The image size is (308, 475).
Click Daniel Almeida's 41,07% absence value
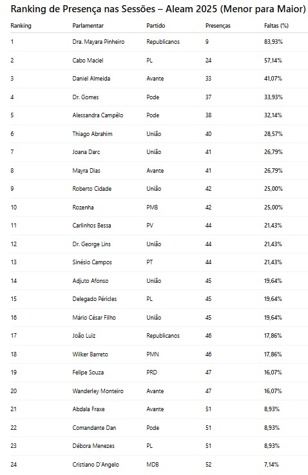click(x=273, y=79)
